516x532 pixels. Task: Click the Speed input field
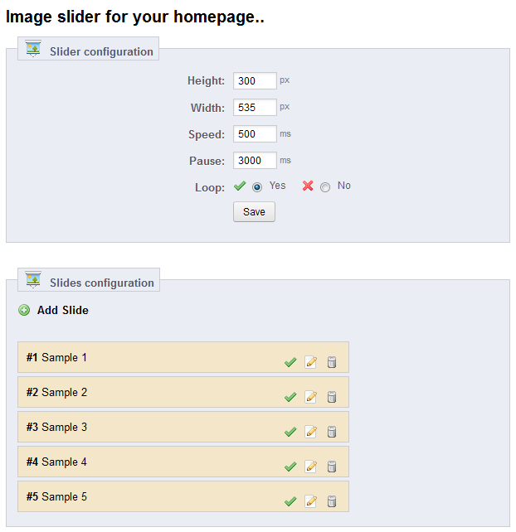click(x=255, y=134)
